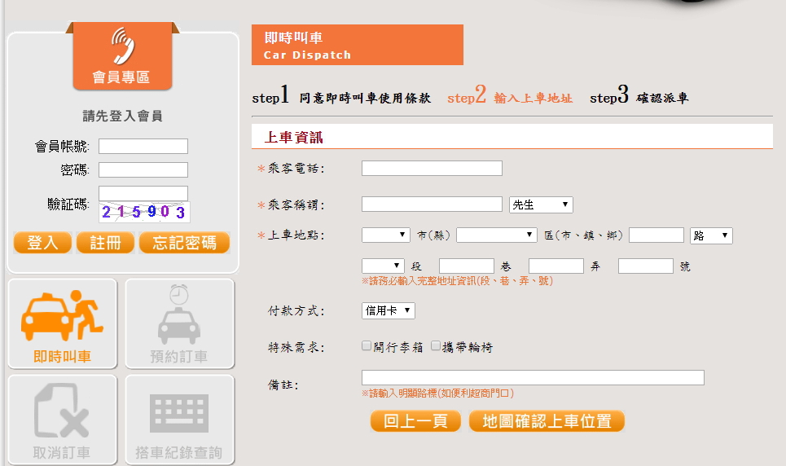Click the 即時叫車 Car Dispatch header
This screenshot has width=786, height=466.
tap(358, 45)
